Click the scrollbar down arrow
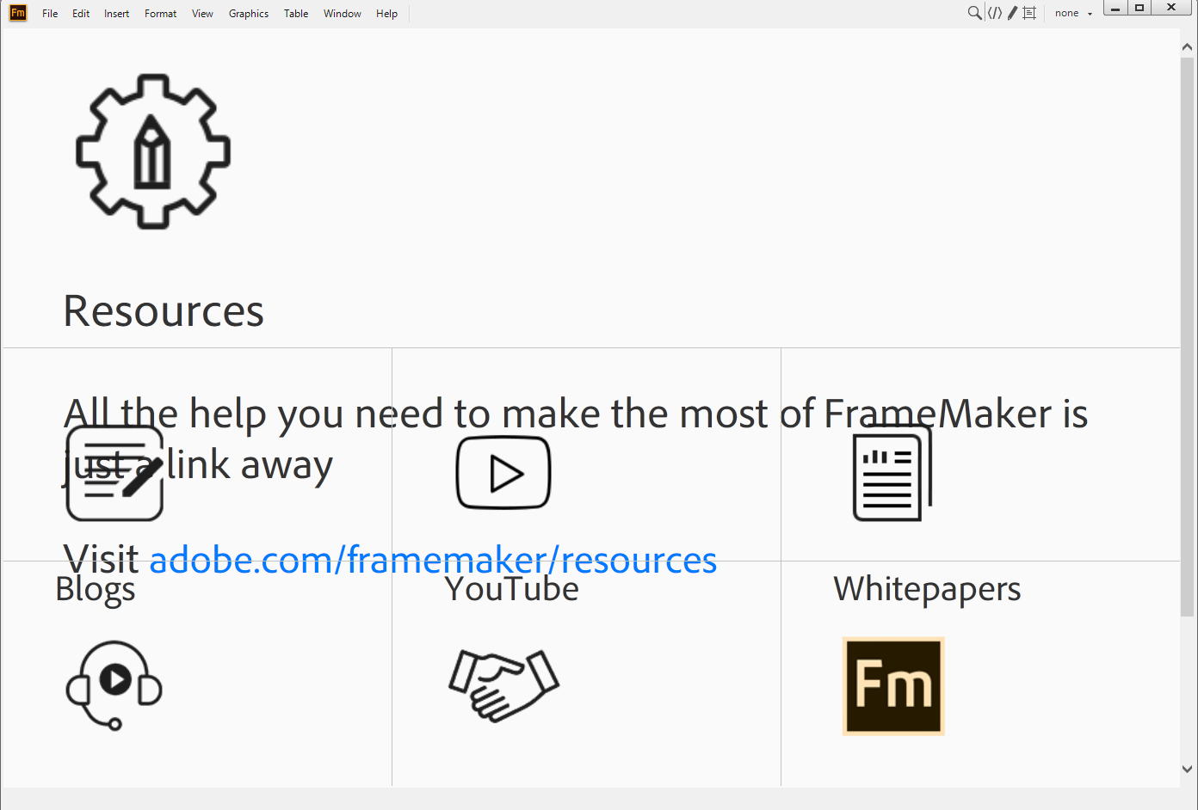1198x810 pixels. pos(1188,769)
